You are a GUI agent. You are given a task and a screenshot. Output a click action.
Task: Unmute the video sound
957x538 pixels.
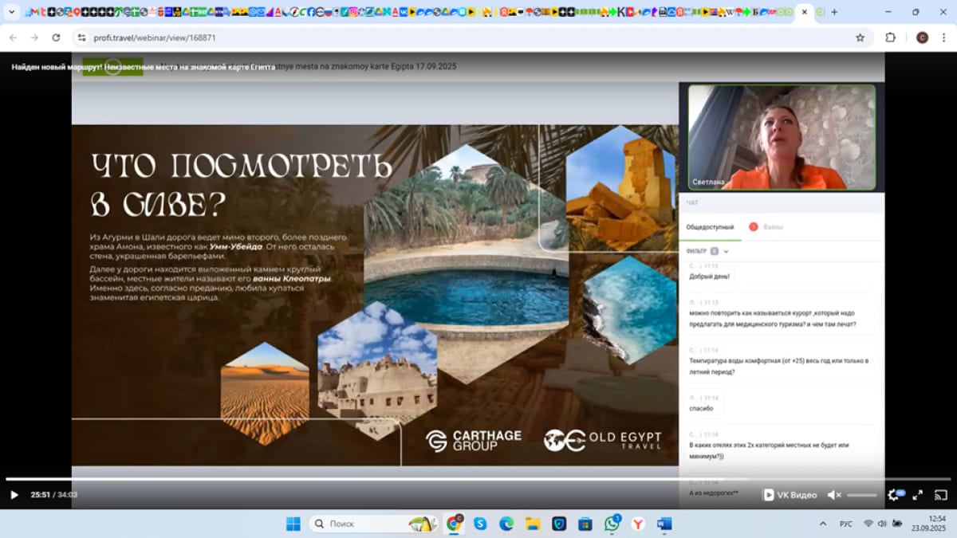click(x=833, y=495)
